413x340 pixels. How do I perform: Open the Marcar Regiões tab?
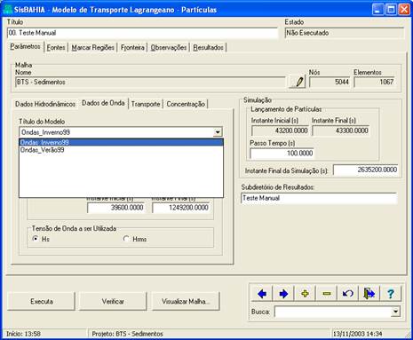point(93,47)
